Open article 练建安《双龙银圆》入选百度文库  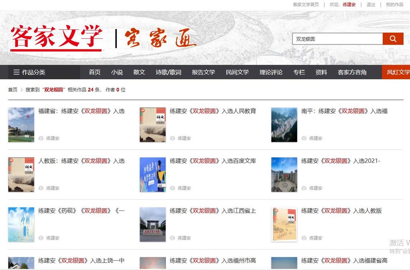213,161
